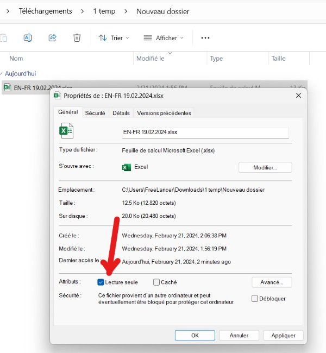Switch to the Sécurité tab
This screenshot has height=353, width=326.
[95, 113]
